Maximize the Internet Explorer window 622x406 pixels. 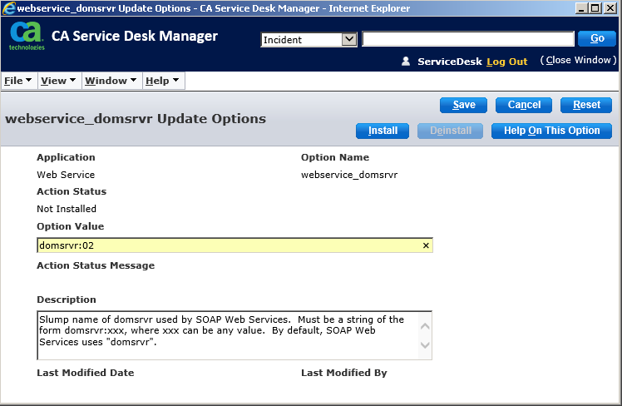[x=595, y=8]
